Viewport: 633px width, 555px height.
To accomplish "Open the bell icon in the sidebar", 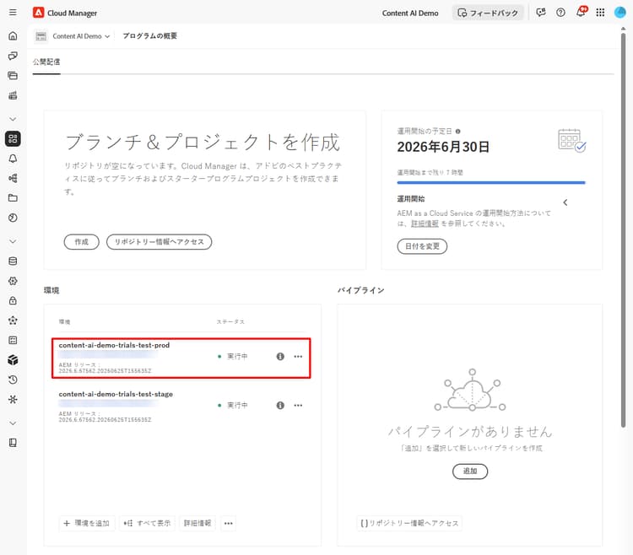I will [13, 159].
